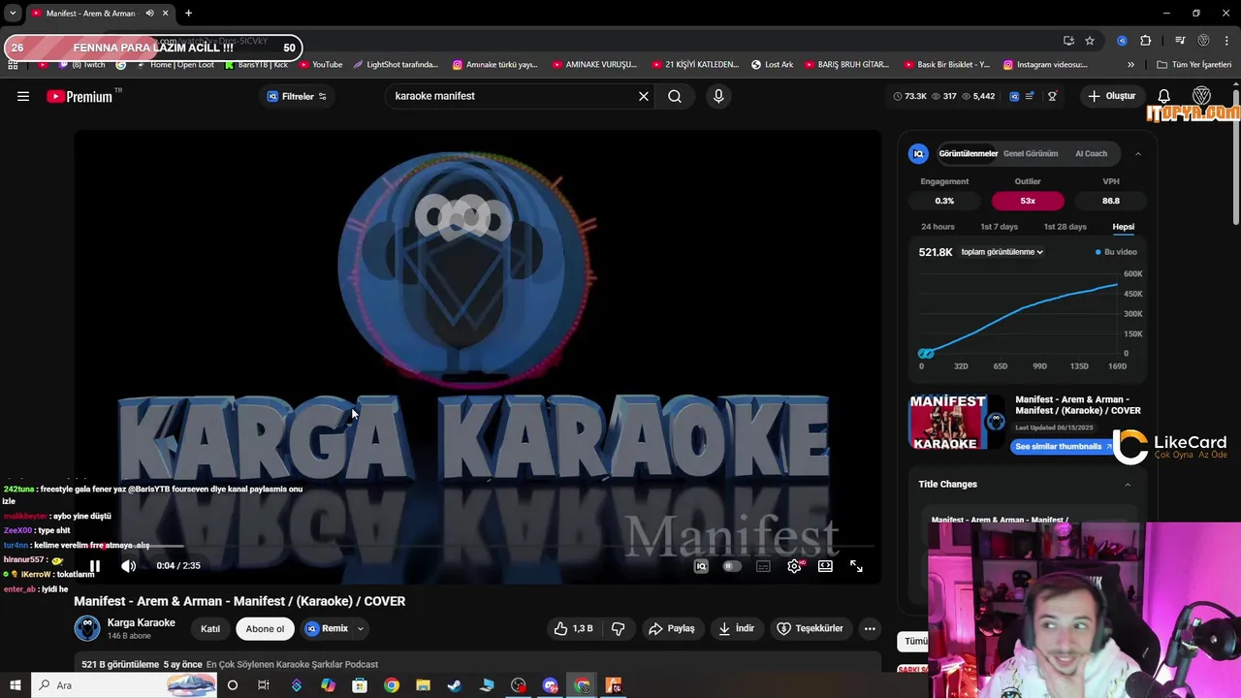Viewport: 1241px width, 698px height.
Task: Open Microsoft Store from the taskbar
Action: (x=360, y=685)
